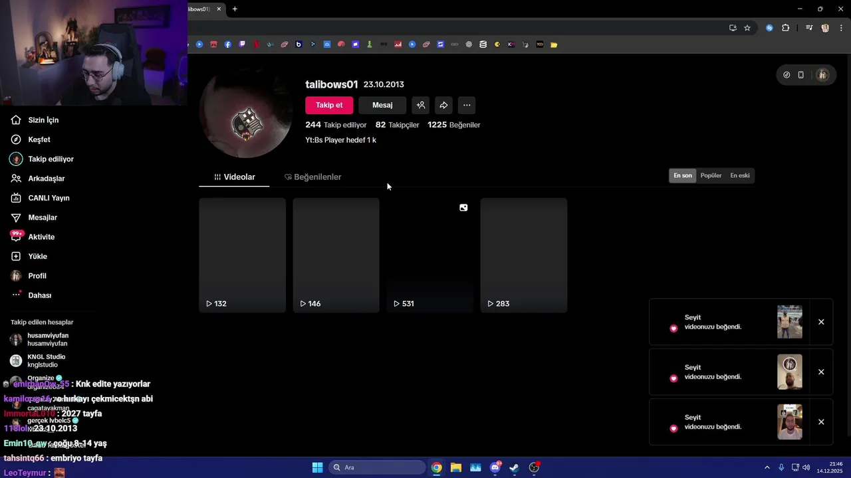The width and height of the screenshot is (851, 478).
Task: Open the Chrome extensions puzzle icon
Action: click(x=786, y=28)
